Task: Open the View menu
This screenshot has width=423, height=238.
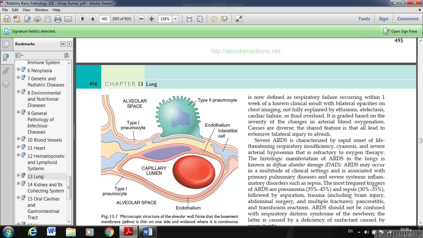Action: coord(26,10)
